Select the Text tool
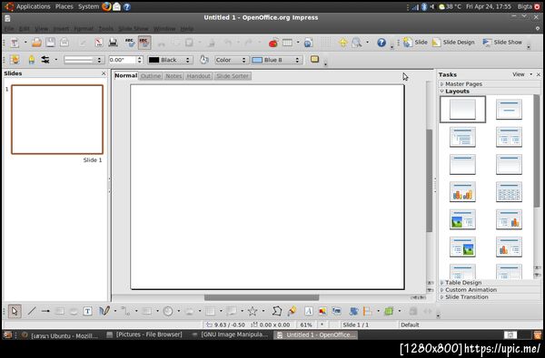This screenshot has width=545, height=358. [x=87, y=311]
